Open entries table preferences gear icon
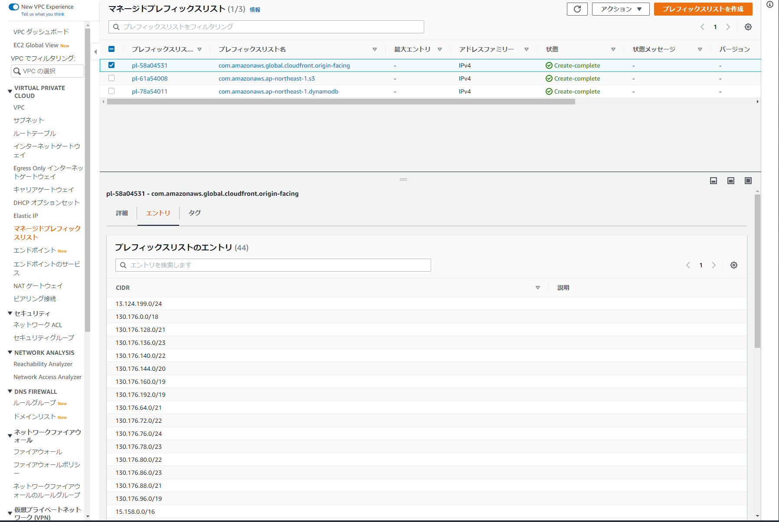 point(734,265)
